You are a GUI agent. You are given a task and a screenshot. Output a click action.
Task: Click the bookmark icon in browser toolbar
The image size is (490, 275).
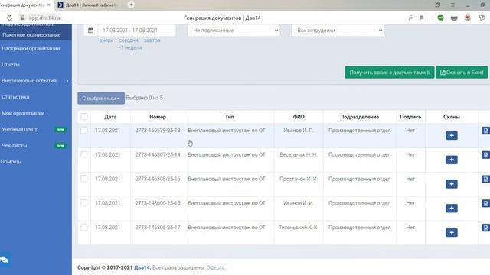422,18
